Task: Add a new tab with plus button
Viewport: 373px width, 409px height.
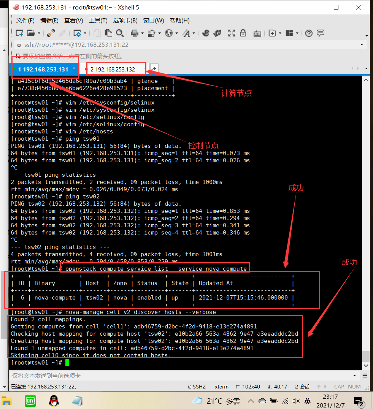Action: [x=154, y=68]
